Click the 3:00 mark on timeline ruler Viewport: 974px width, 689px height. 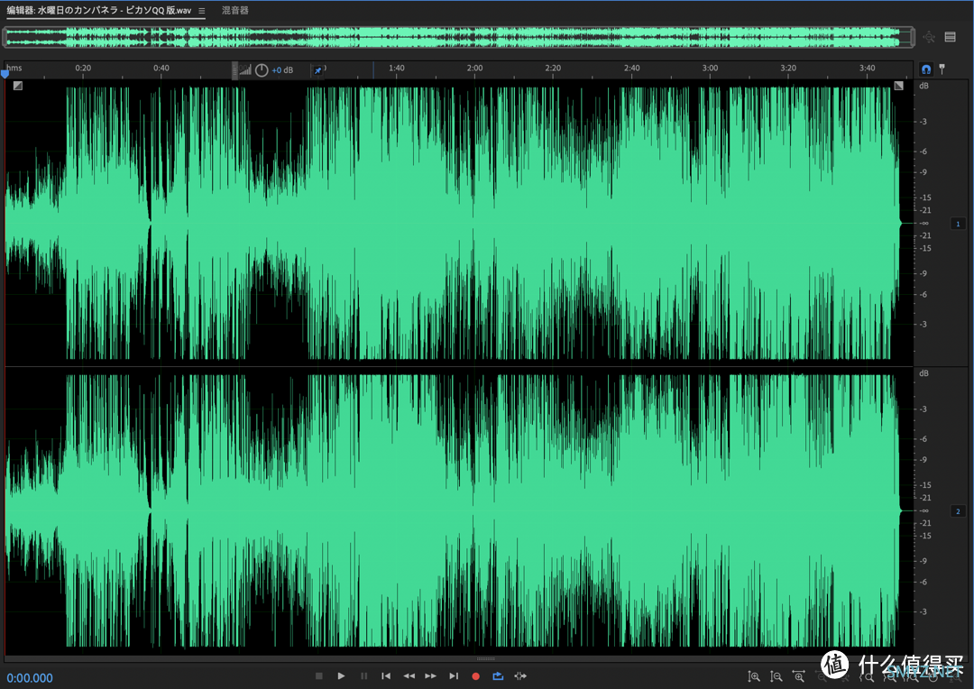(x=710, y=68)
